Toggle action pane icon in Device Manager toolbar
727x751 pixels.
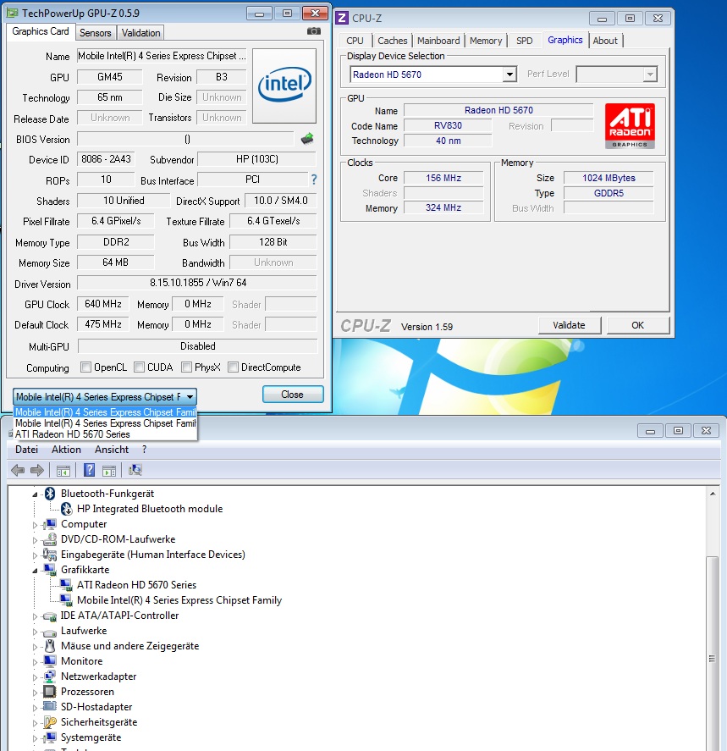click(x=109, y=471)
